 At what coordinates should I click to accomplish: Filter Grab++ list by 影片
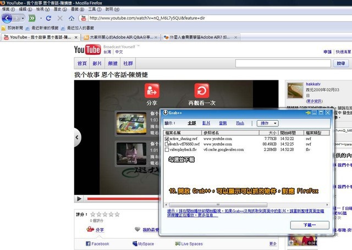tap(206, 123)
